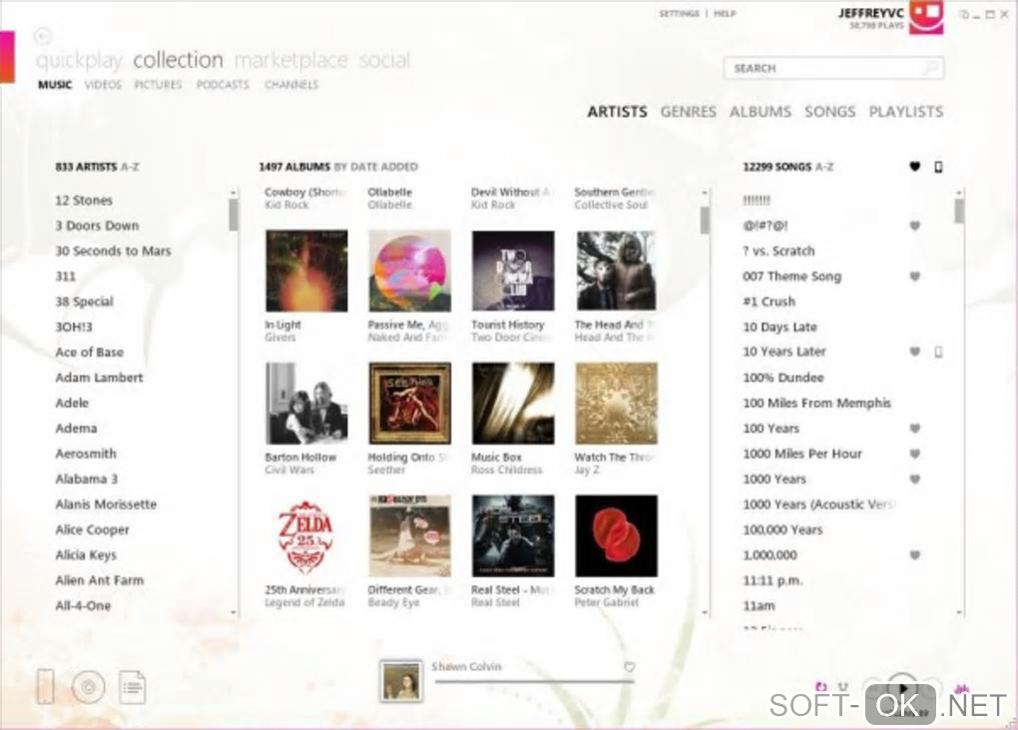Screen dimensions: 1018x730
Task: Toggle heart rating for 10 Years Later
Action: [915, 352]
